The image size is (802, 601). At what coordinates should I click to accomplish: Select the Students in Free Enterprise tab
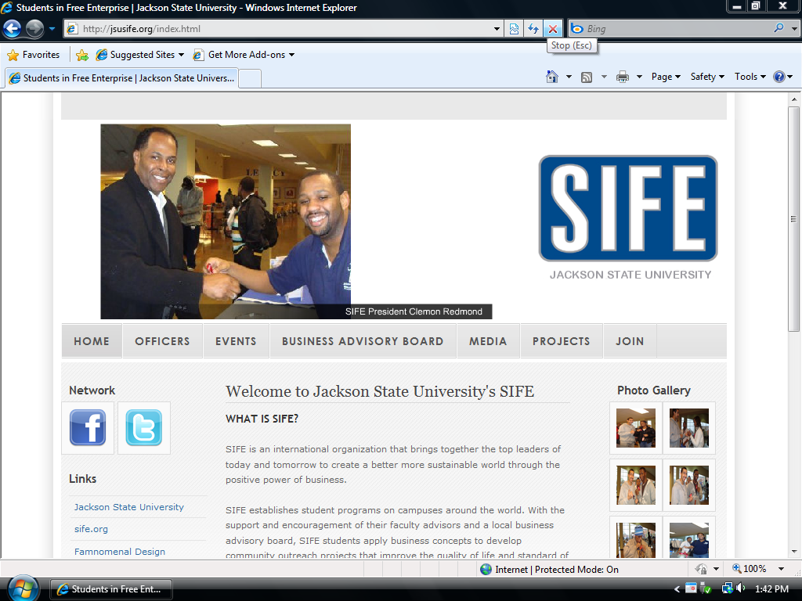point(121,78)
